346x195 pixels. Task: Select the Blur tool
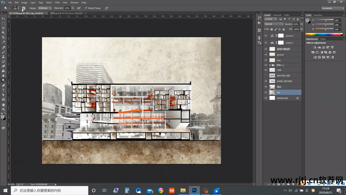(3, 75)
